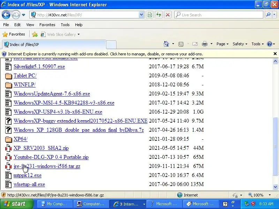Click the binary file icon beside mtppk12.exe
Viewport: 279px width, 209px height.
[x=8, y=176]
